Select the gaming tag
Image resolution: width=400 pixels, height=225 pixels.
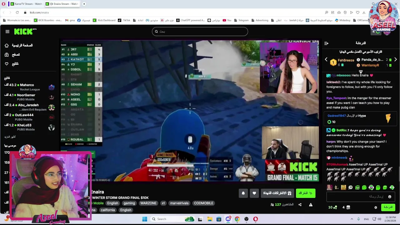[129, 203]
